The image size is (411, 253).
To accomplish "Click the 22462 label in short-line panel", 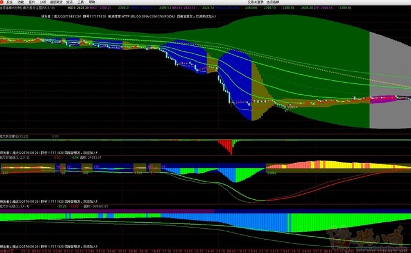I will 272,173.
